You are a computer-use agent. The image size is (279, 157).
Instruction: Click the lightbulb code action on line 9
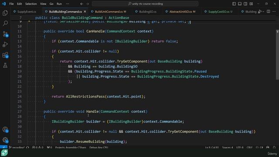pyautogui.click(x=29, y=21)
